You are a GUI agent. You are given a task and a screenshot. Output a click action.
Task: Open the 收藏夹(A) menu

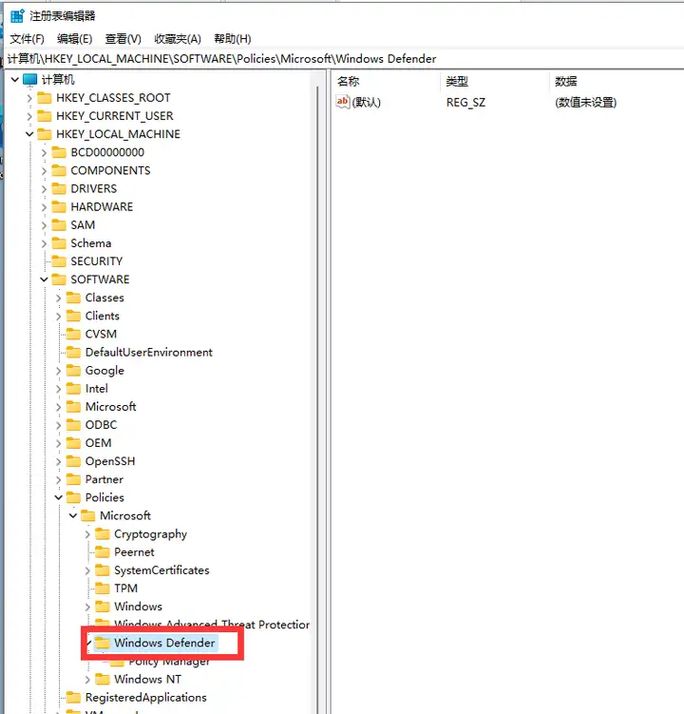coord(178,39)
